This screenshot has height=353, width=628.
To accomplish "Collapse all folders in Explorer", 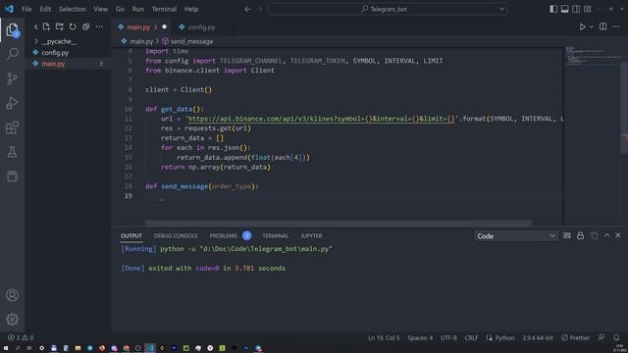I will (85, 26).
